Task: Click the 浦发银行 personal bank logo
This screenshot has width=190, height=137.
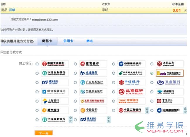Action: coord(55,82)
